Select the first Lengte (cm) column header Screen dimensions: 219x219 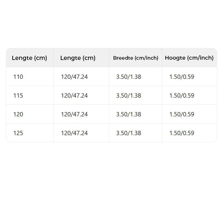tap(29, 58)
